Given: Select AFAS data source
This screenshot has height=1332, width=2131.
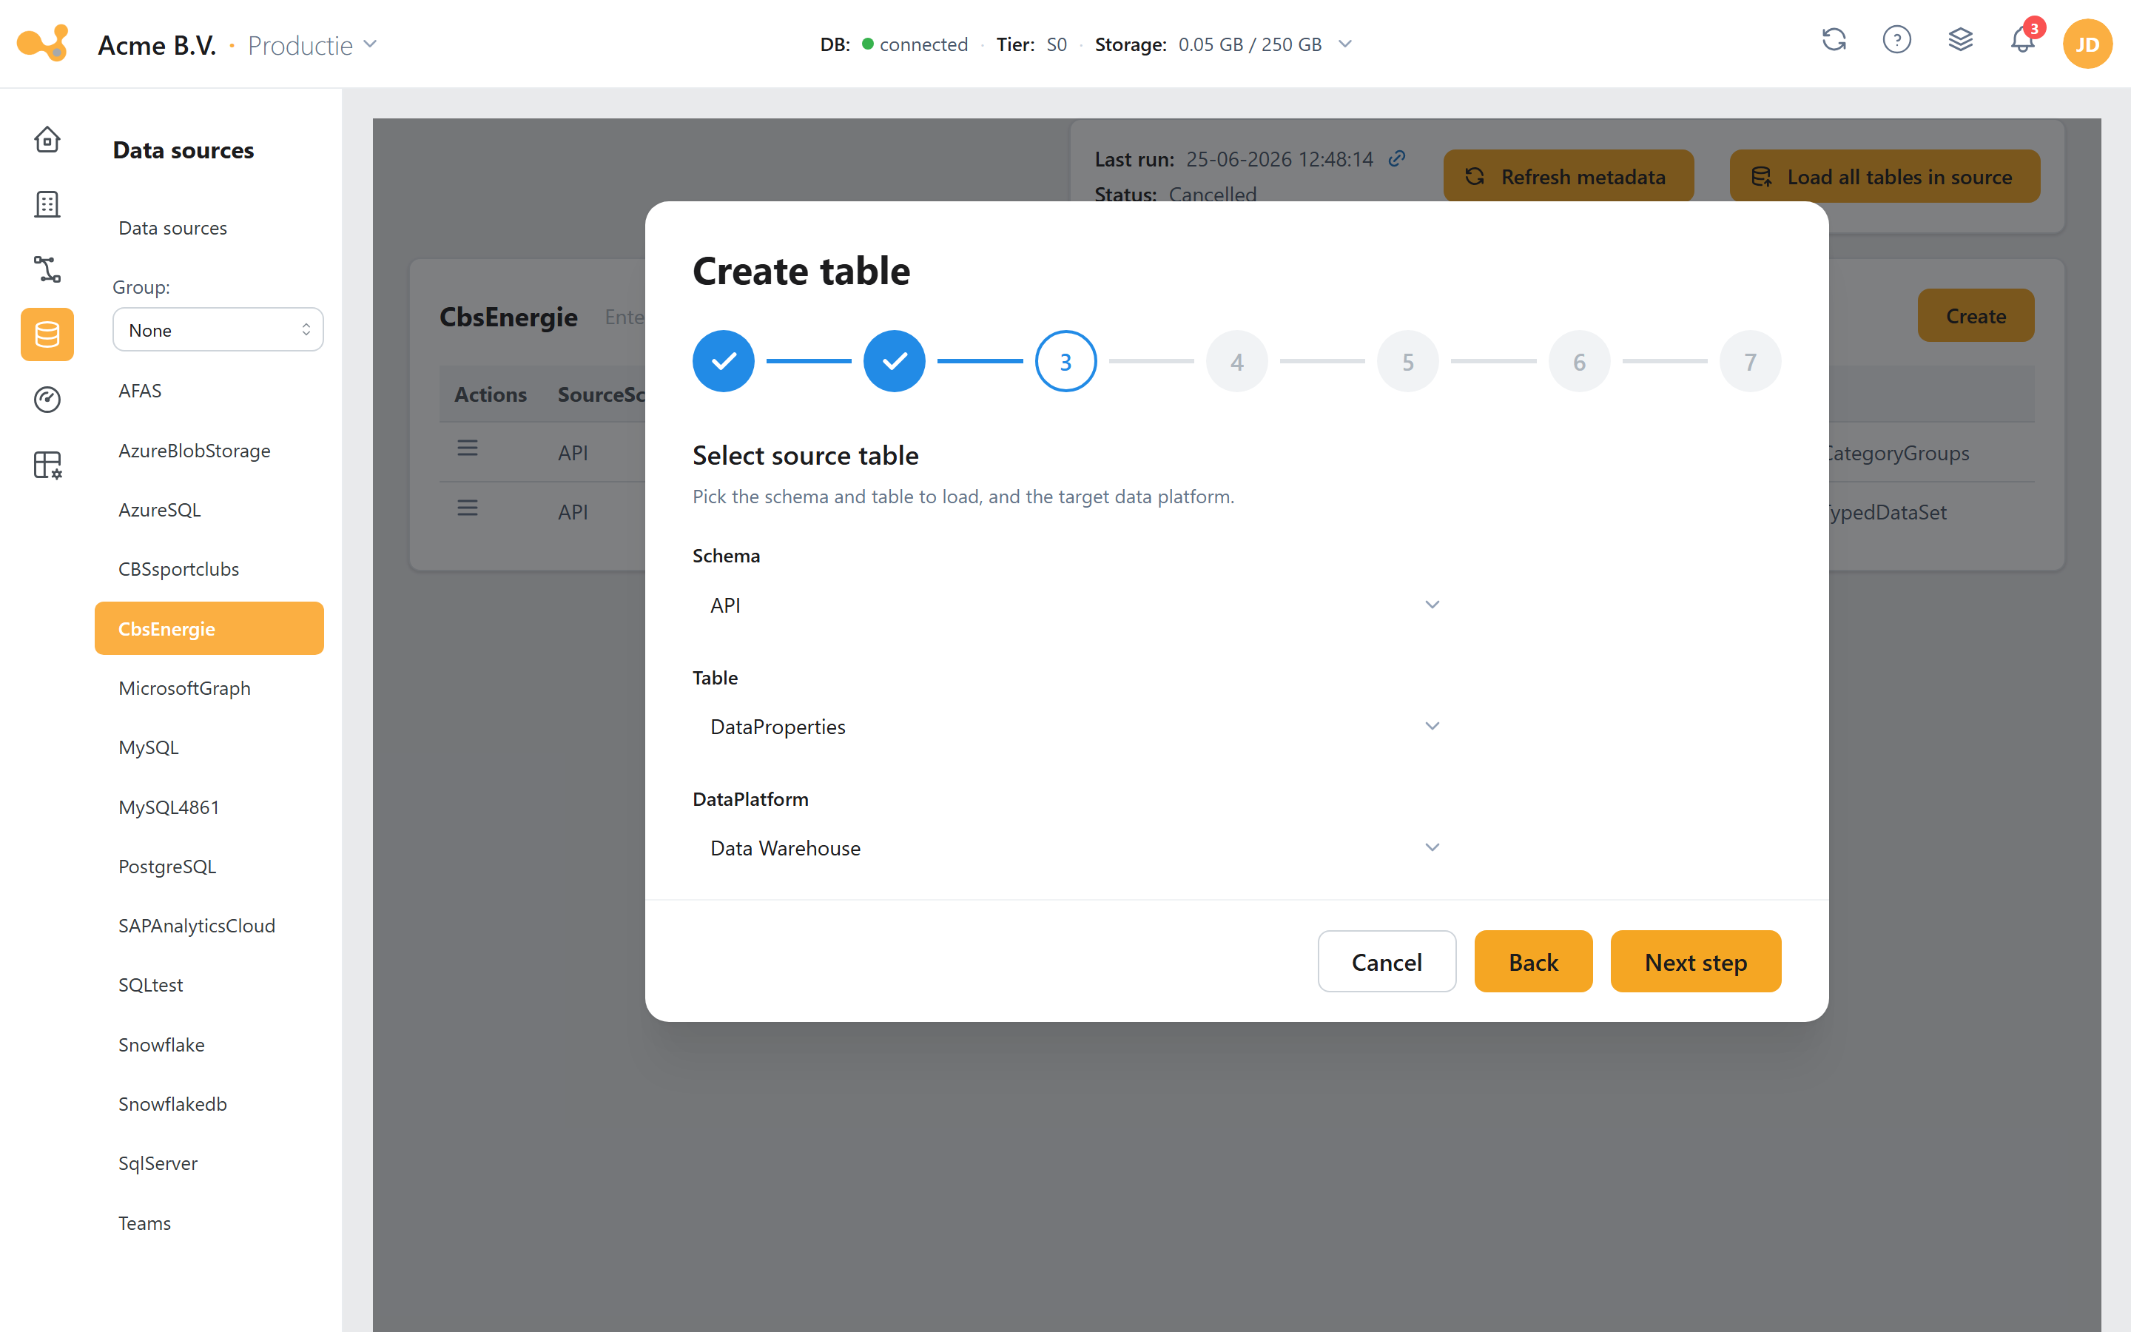Looking at the screenshot, I should pyautogui.click(x=209, y=390).
